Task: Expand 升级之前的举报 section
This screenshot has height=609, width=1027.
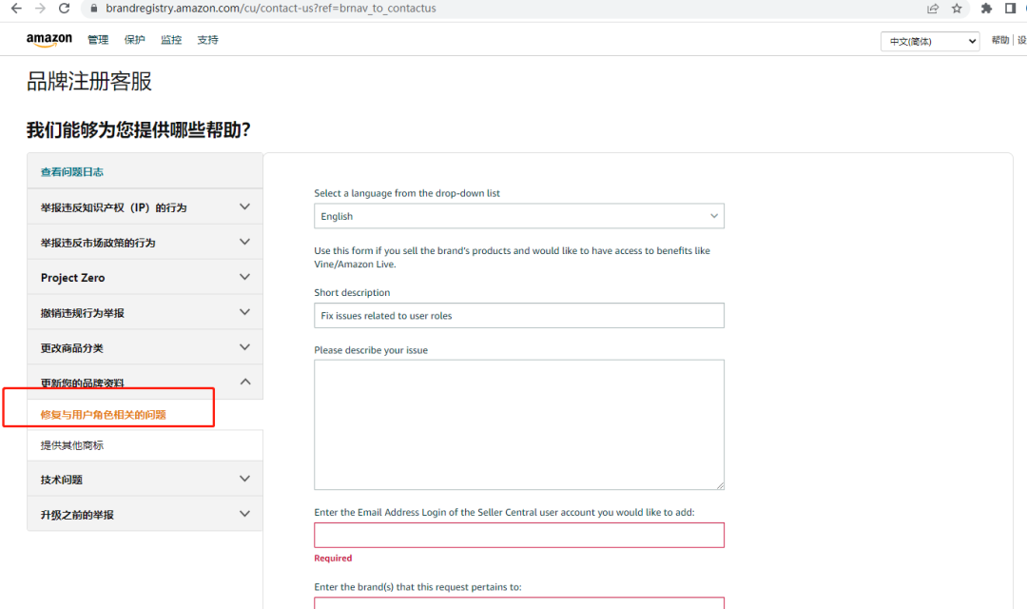Action: tap(145, 514)
